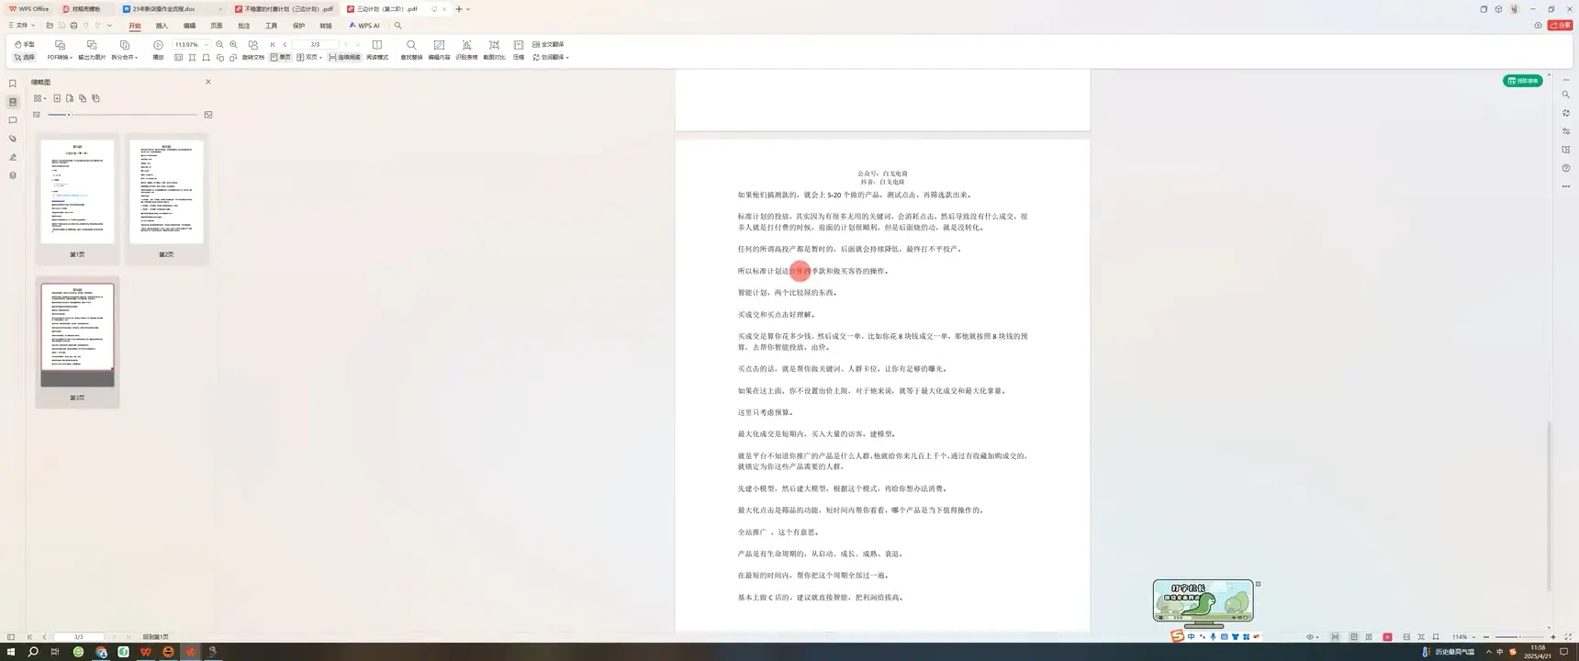This screenshot has height=661, width=1579.
Task: Open the 113.97% zoom level dropdown
Action: coord(206,44)
